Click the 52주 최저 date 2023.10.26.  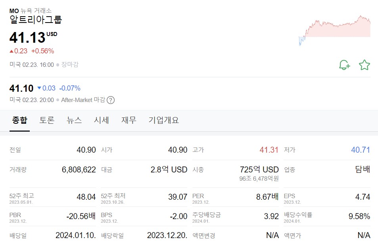pos(113,202)
